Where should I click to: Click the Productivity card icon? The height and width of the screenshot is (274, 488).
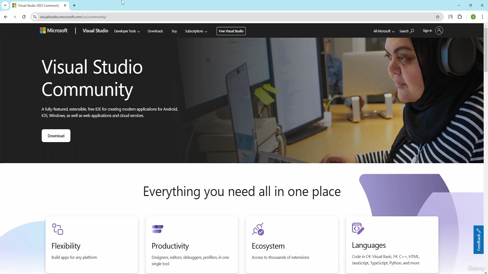pyautogui.click(x=158, y=229)
